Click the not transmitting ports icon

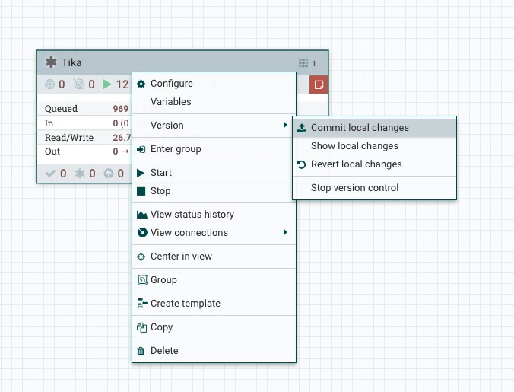click(79, 84)
